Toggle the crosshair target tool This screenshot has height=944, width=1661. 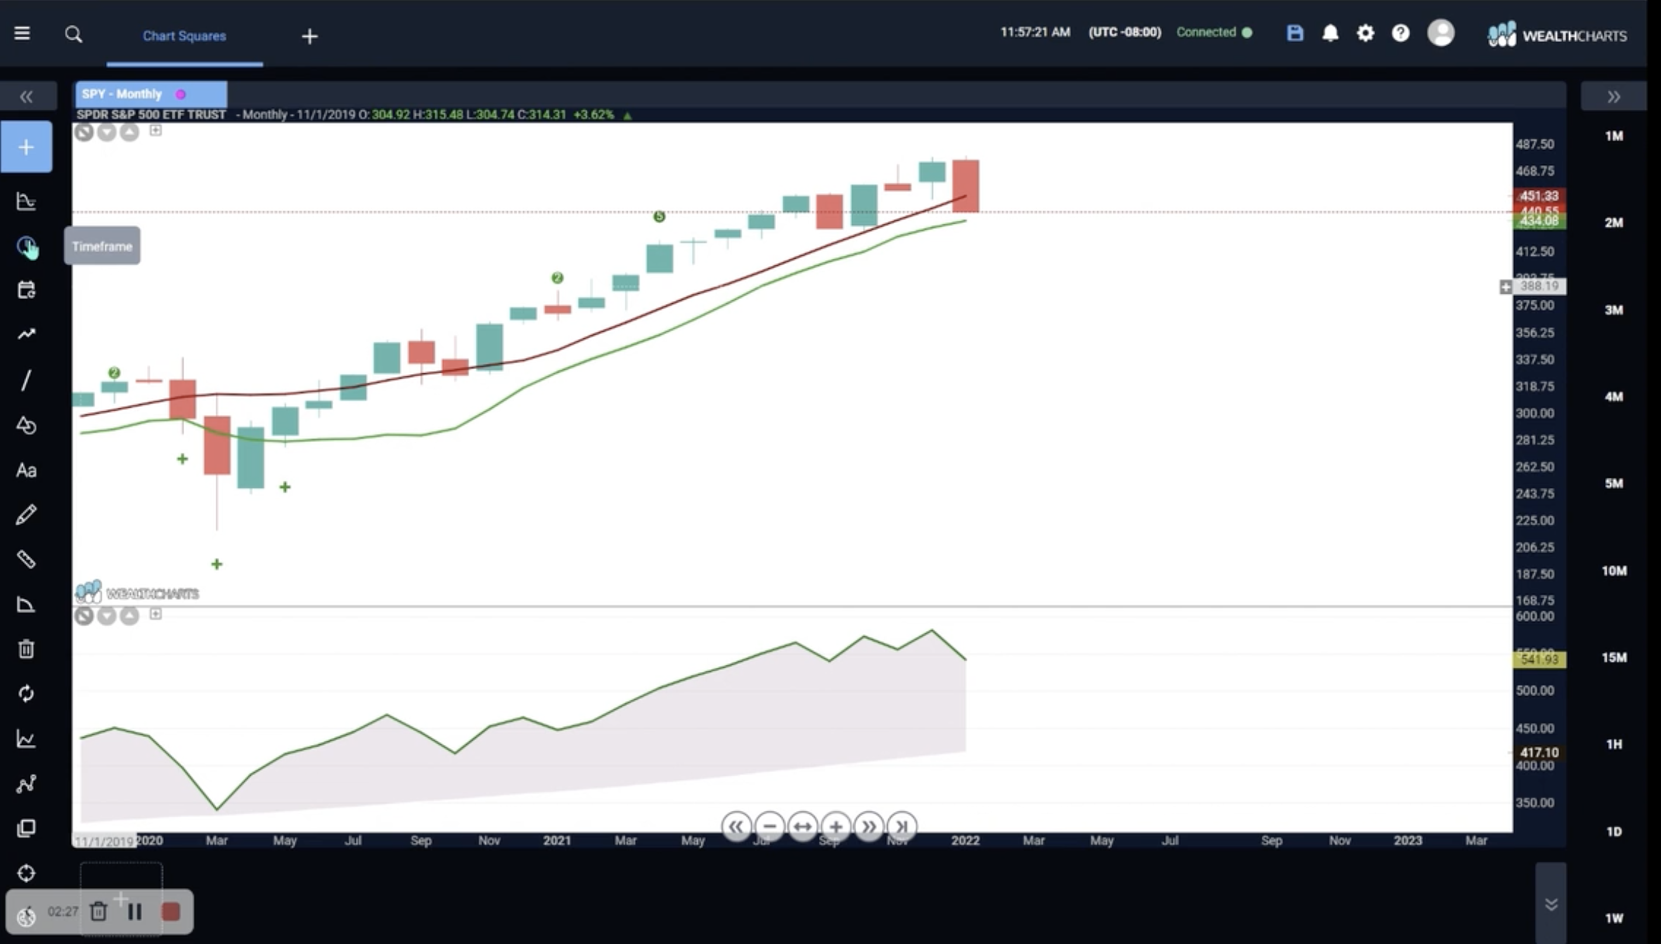26,873
